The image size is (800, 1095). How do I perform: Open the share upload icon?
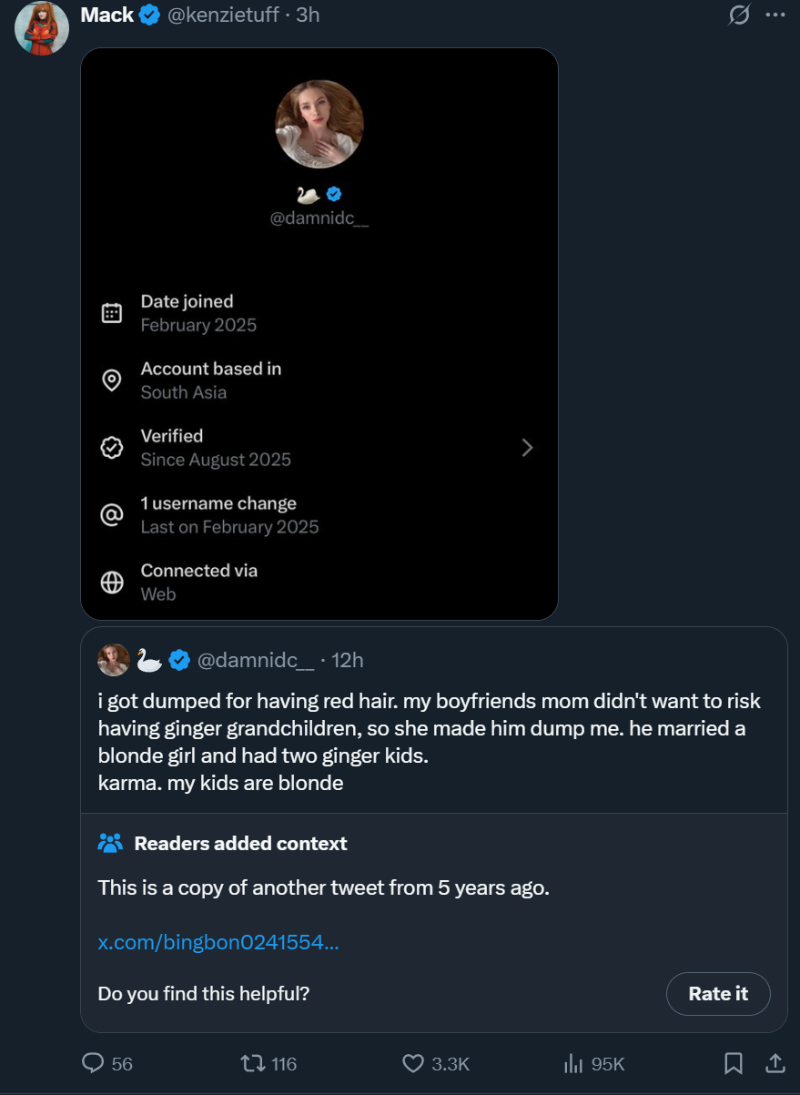775,1063
